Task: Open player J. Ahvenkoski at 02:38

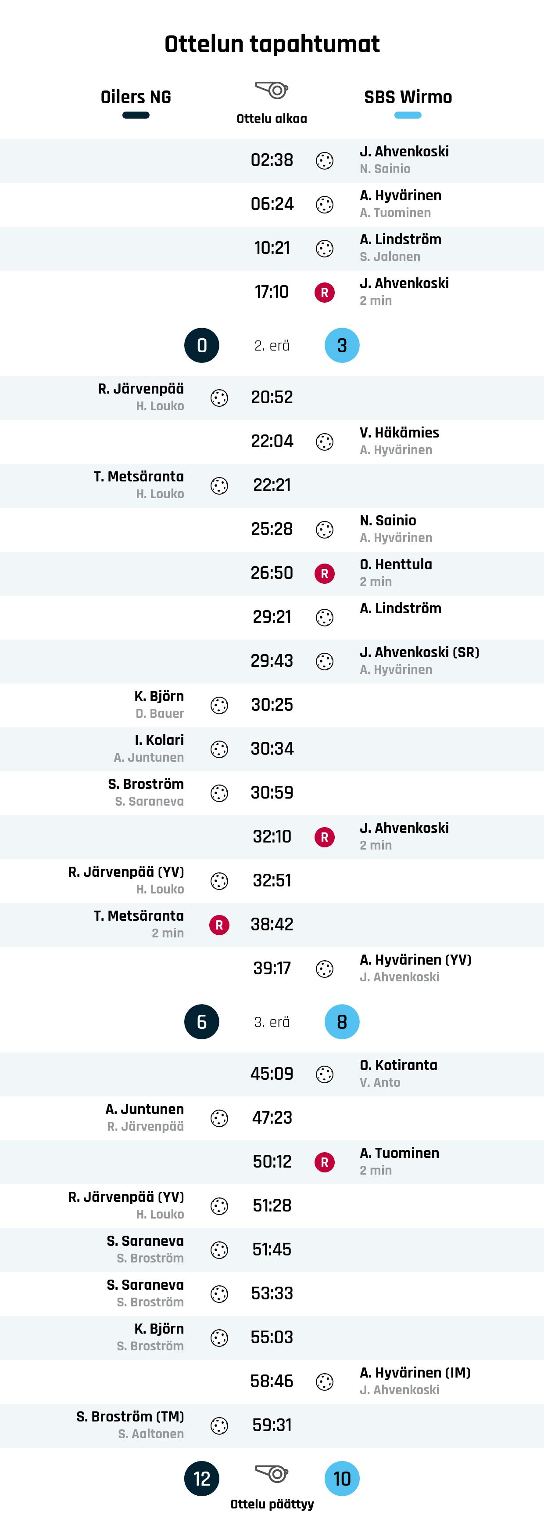Action: pyautogui.click(x=404, y=152)
